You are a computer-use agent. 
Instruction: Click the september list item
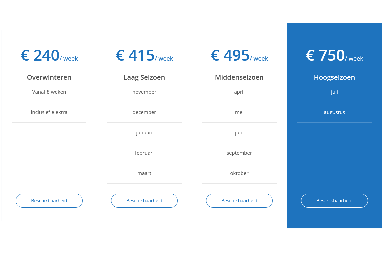239,153
